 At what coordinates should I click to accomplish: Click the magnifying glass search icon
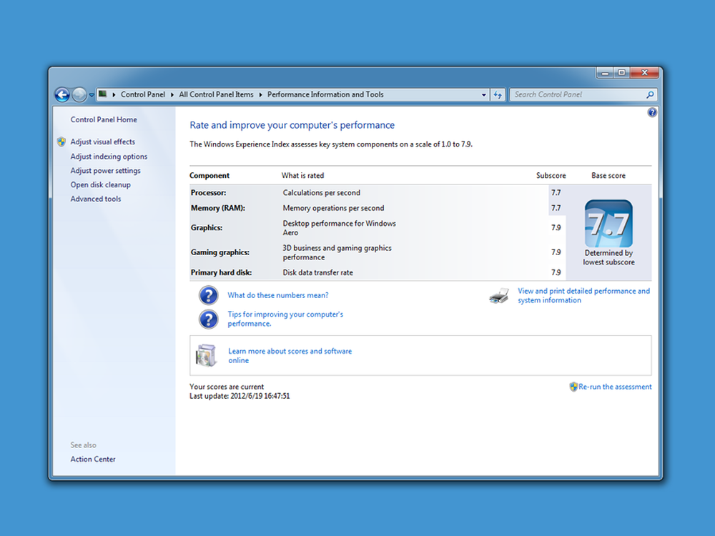click(650, 94)
